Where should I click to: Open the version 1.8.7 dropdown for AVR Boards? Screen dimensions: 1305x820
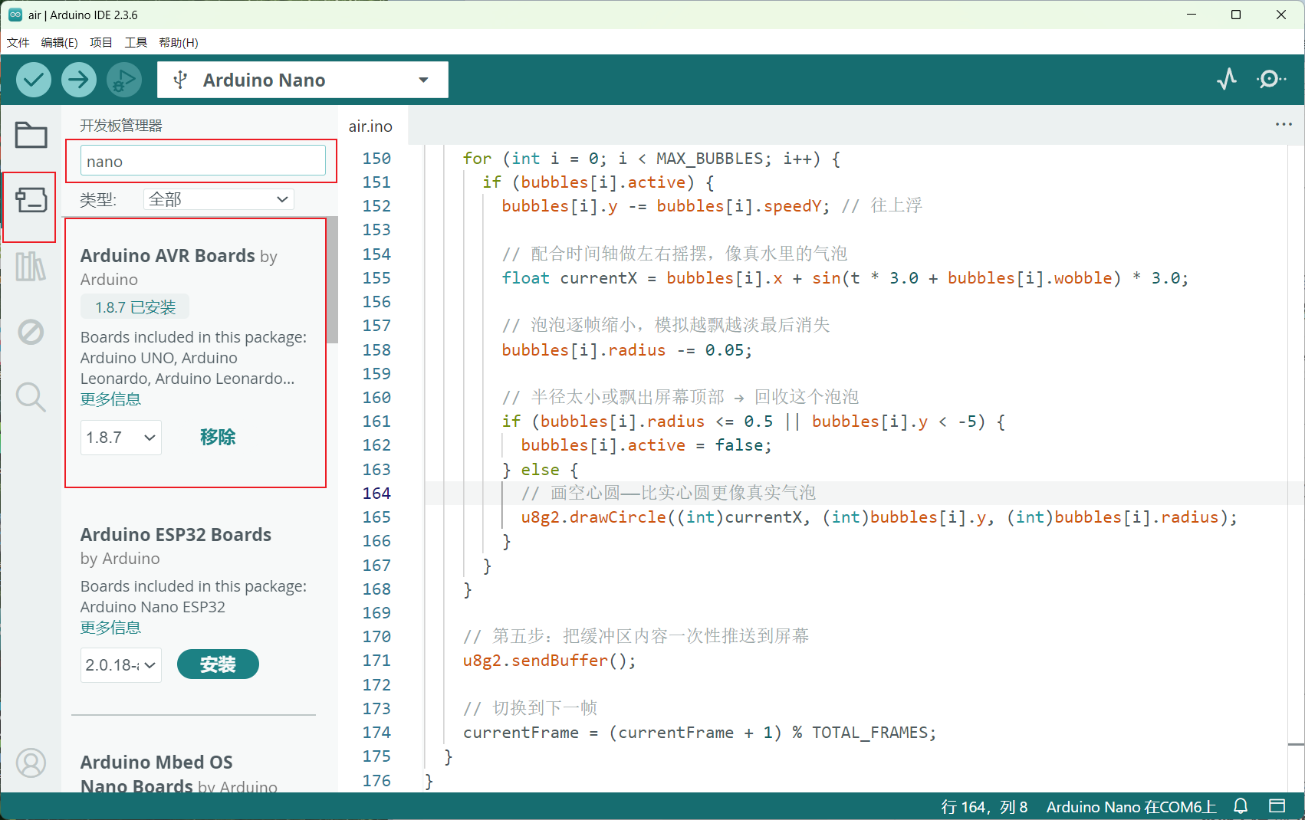pos(121,438)
